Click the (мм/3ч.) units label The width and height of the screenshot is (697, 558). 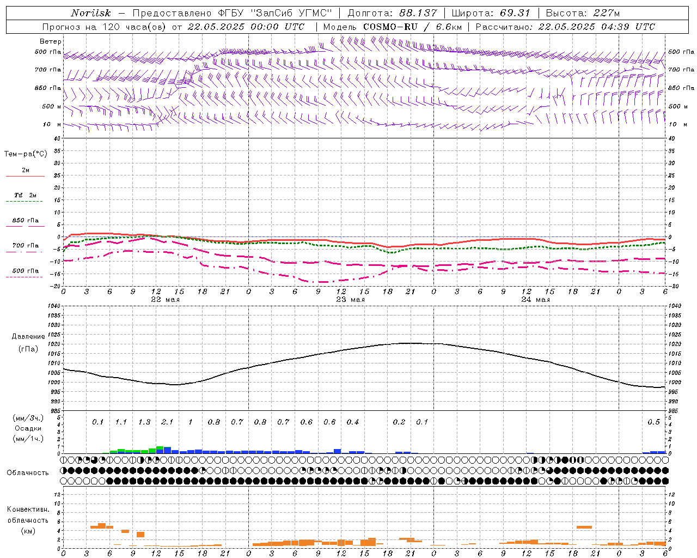click(x=28, y=418)
